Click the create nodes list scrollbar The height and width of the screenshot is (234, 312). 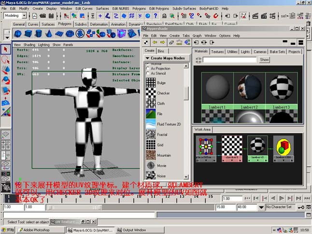[x=186, y=94]
